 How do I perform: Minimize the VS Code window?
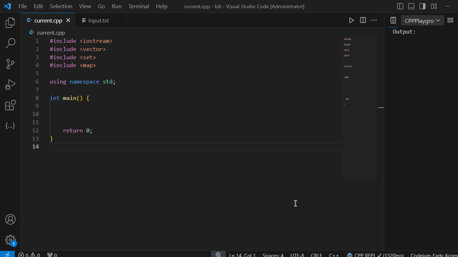pos(448,6)
